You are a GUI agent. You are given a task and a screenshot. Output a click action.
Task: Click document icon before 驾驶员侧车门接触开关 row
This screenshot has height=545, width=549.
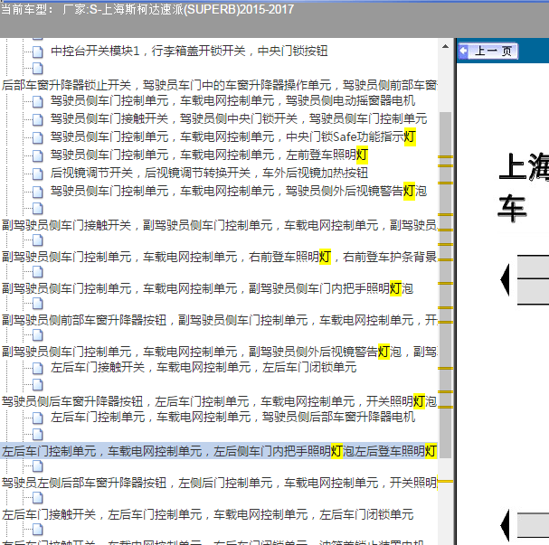click(38, 119)
